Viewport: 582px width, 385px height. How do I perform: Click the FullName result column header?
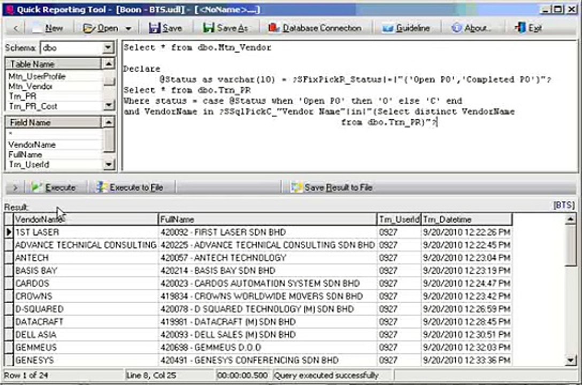coord(267,220)
